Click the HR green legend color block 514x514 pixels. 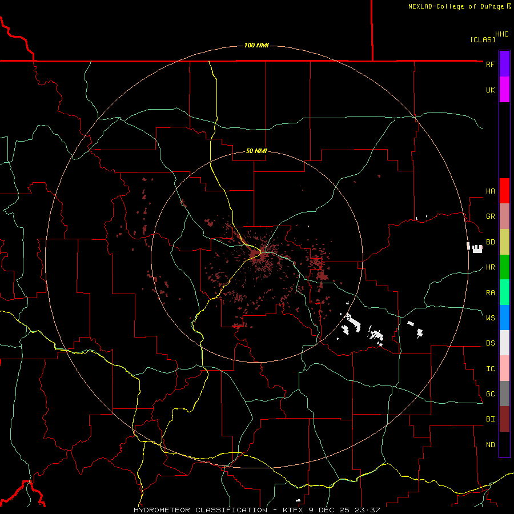click(x=504, y=267)
